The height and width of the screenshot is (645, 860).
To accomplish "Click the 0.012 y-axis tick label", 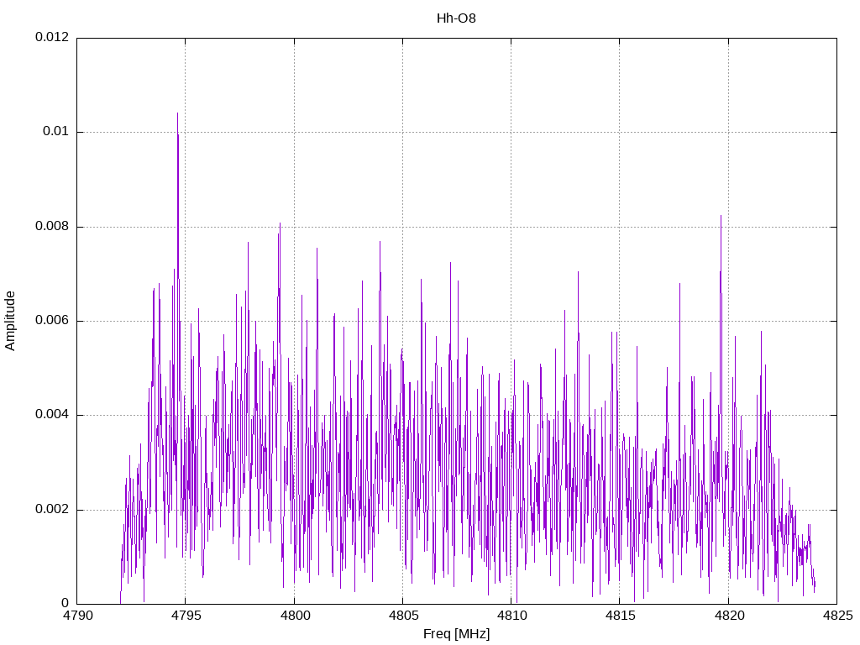I will (52, 37).
